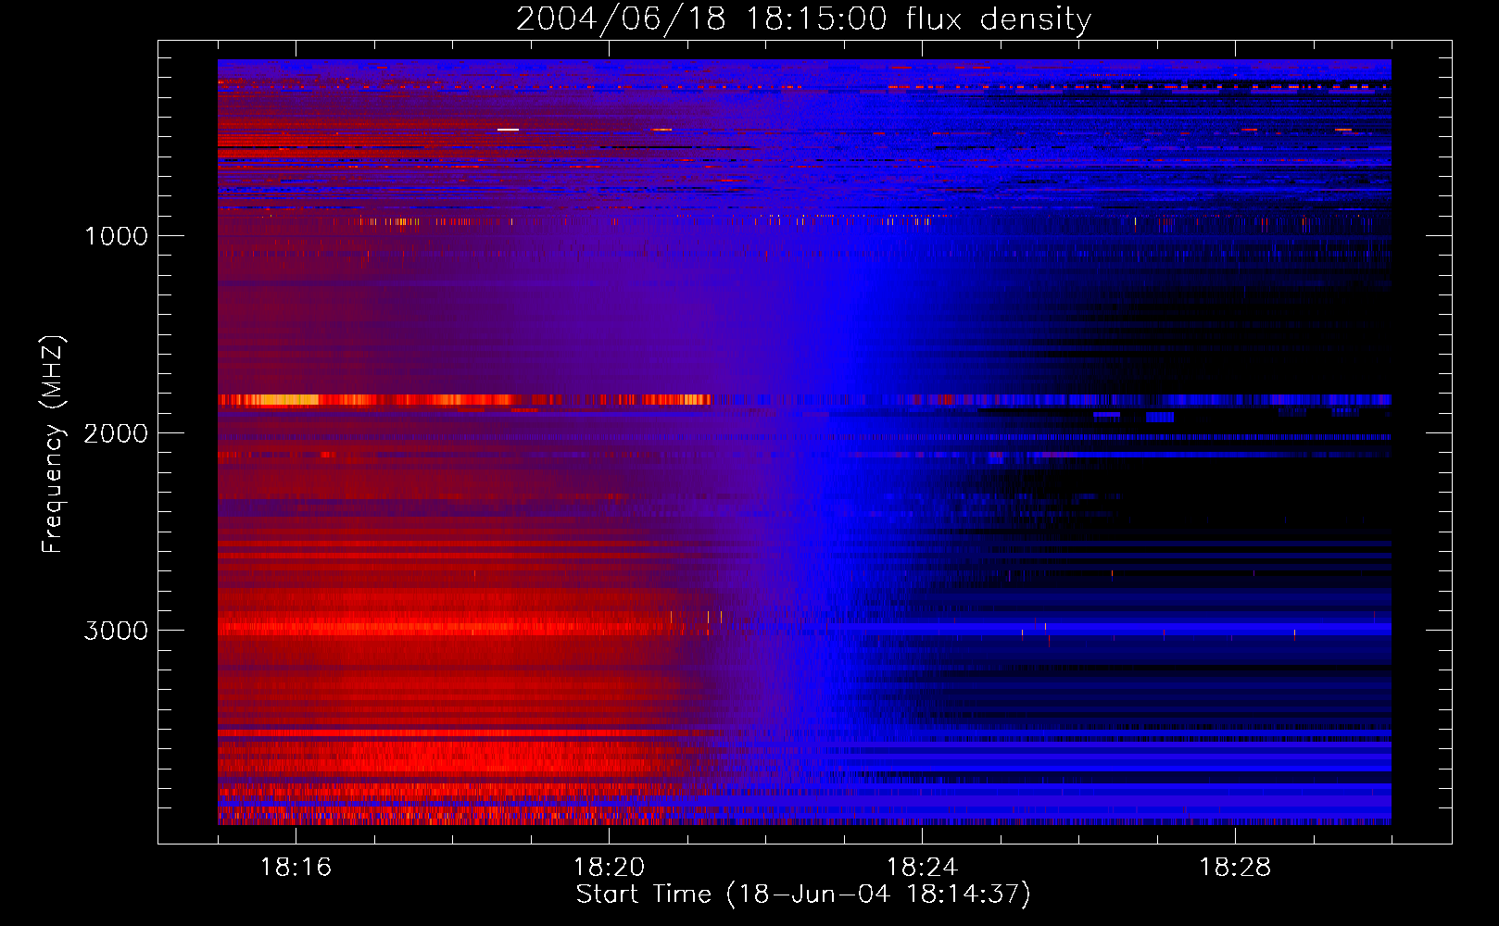Viewport: 1499px width, 926px height.
Task: Select the 18:16 time tick label
Action: [296, 868]
